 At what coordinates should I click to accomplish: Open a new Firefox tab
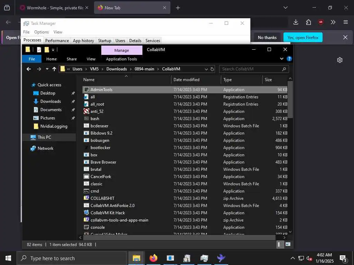coord(178,8)
